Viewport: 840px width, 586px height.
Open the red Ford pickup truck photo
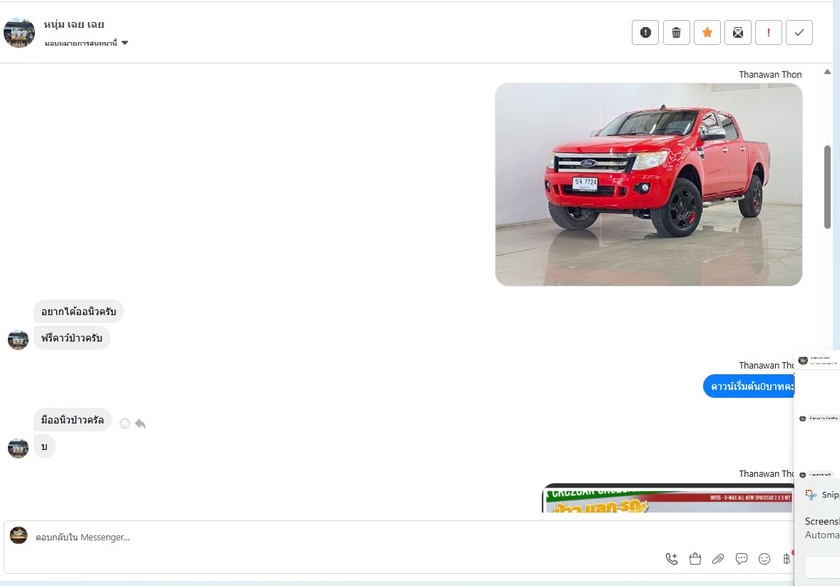[x=648, y=184]
